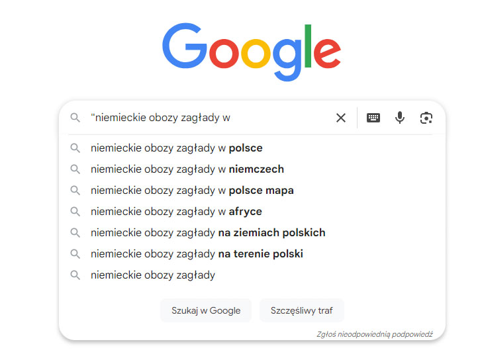Choose suggestion ending in "w polsce mapa"
Image resolution: width=480 pixels, height=354 pixels.
[192, 190]
